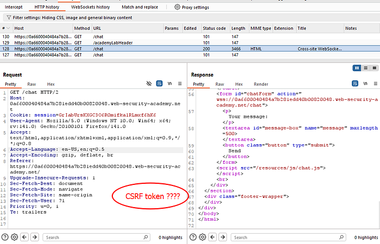Viewport: 380px width, 244px height.
Task: Sort by URL column header
Action: [128, 28]
